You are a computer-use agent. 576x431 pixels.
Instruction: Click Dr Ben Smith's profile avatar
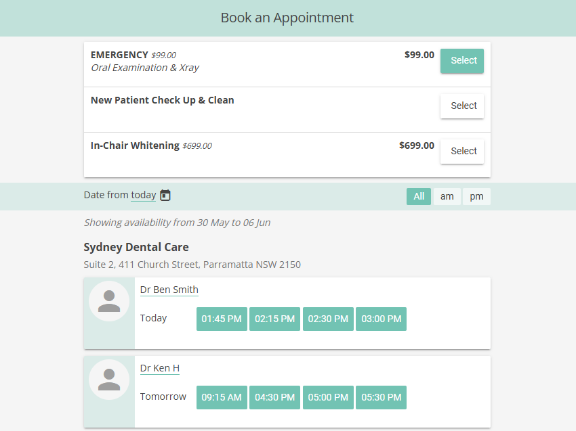[109, 301]
